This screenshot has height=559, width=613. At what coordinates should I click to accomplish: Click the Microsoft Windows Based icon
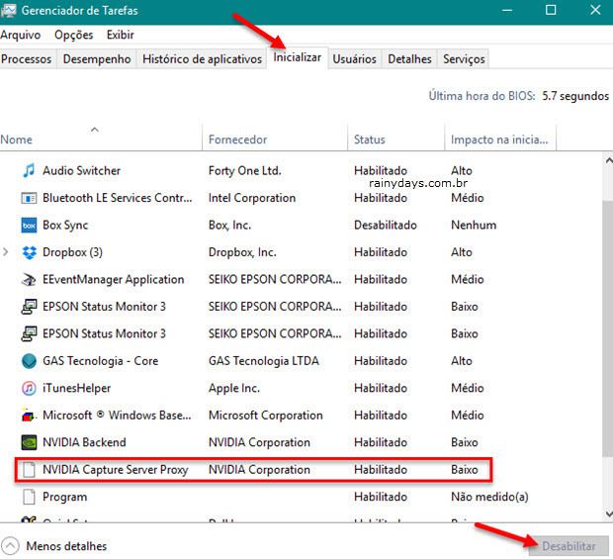[29, 416]
